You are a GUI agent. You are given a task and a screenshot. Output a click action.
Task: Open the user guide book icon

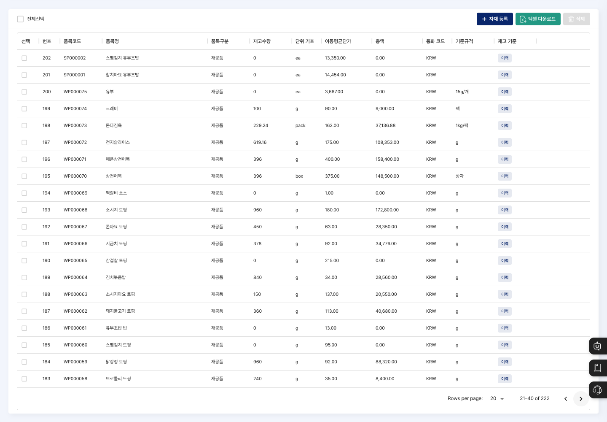[x=598, y=368]
